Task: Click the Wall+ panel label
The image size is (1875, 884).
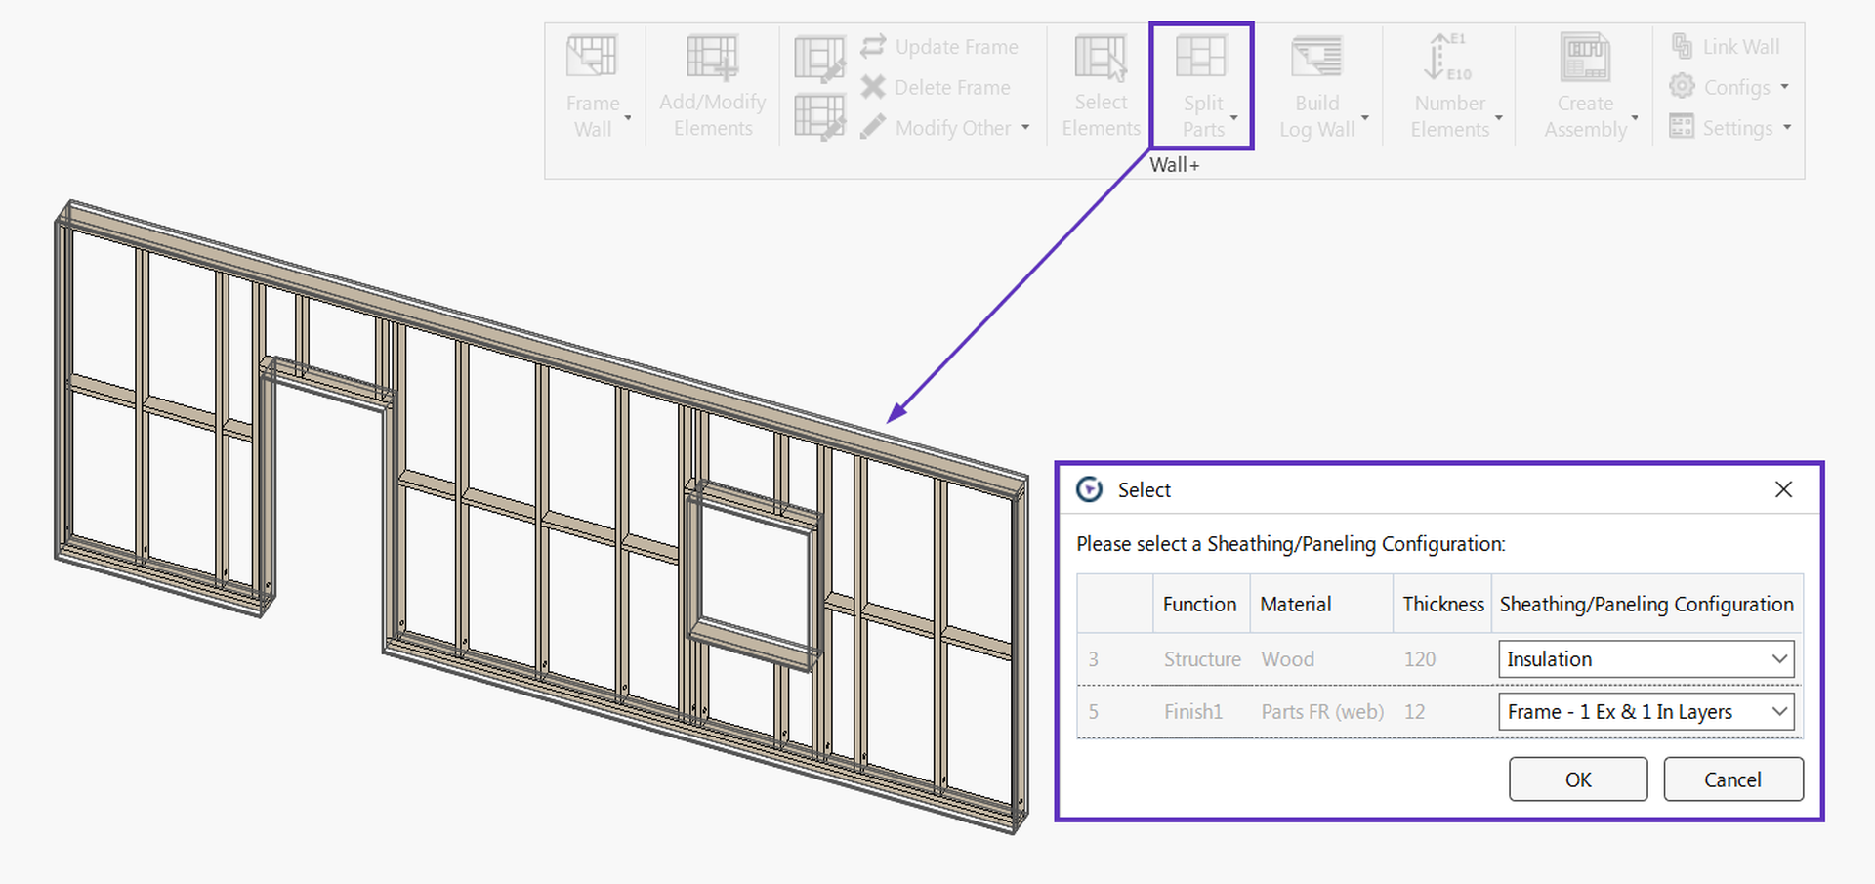Action: [1175, 164]
